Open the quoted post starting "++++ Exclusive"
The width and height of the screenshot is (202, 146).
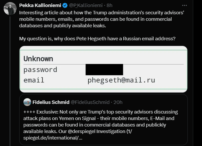tap(103, 122)
